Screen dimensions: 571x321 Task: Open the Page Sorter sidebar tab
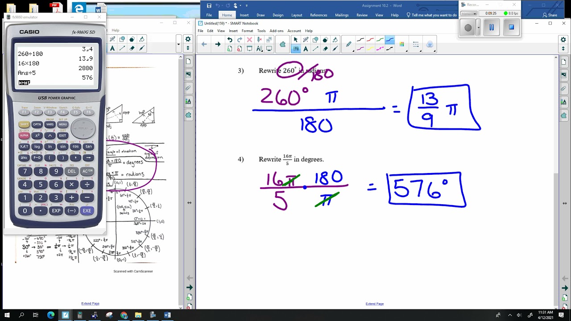(563, 61)
